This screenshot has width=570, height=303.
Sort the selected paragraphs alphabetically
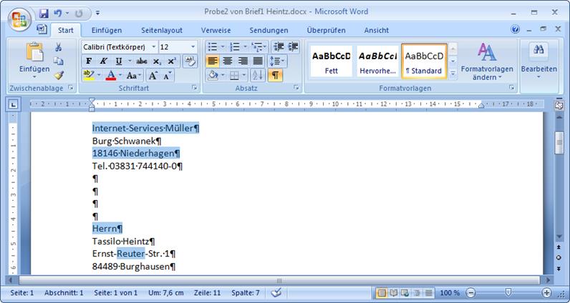pos(258,75)
